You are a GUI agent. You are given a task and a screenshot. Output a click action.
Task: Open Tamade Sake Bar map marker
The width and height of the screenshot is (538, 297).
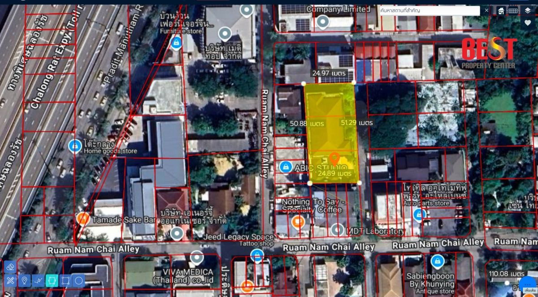(x=82, y=219)
